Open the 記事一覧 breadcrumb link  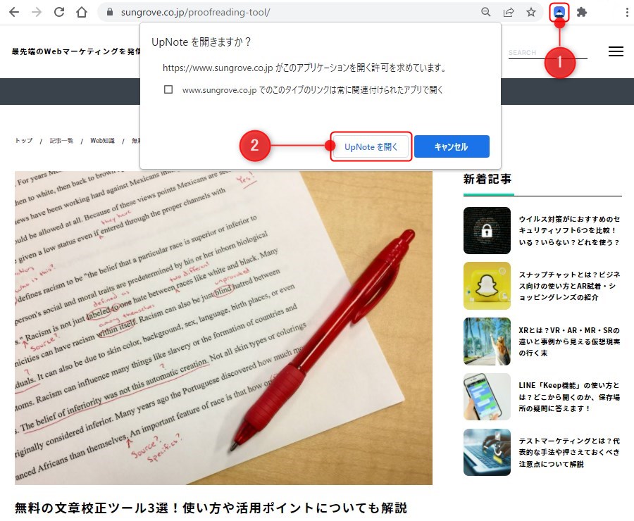click(x=61, y=141)
